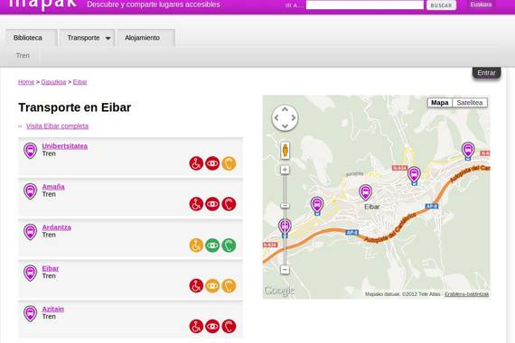The width and height of the screenshot is (515, 343).
Task: Select the map marker above Eibar label
Action: click(365, 192)
